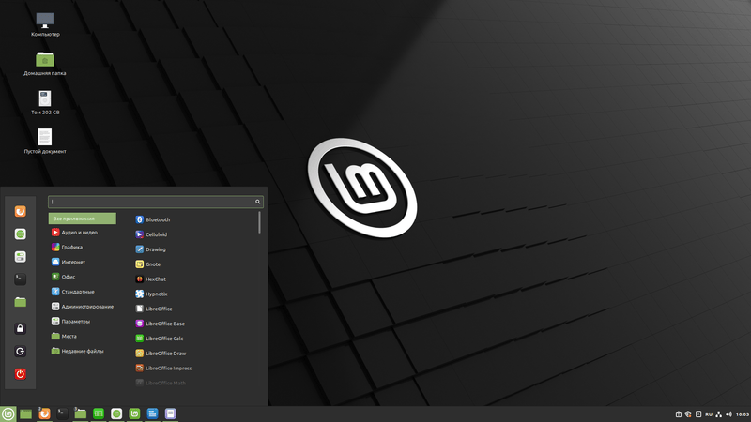Choose the Графика category
Viewport: 751px width, 422px height.
click(71, 248)
